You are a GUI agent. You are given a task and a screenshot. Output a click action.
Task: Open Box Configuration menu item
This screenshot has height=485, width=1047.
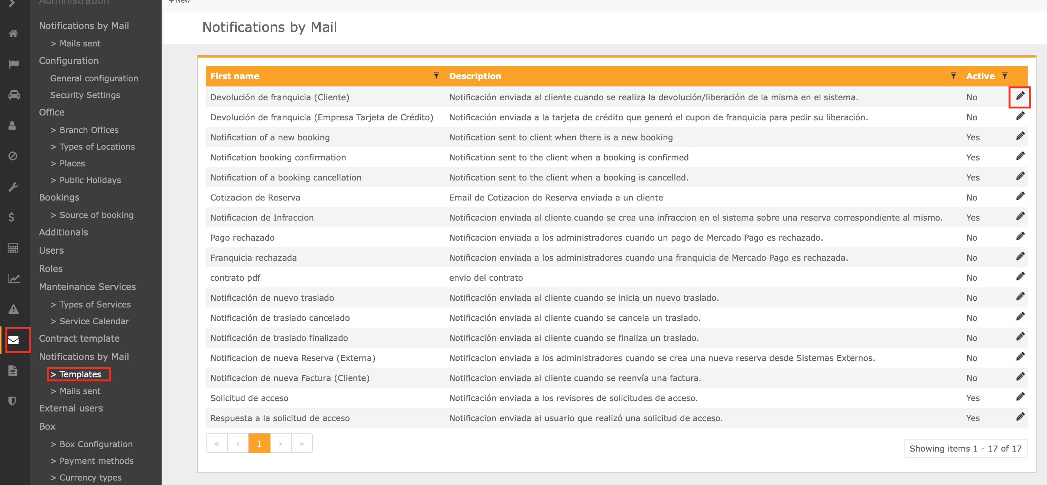click(92, 445)
